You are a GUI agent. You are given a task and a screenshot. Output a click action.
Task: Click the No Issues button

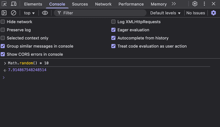pyautogui.click(x=196, y=13)
